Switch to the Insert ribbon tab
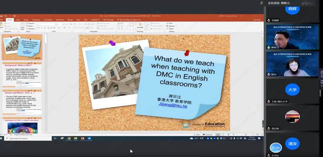 coord(18,20)
